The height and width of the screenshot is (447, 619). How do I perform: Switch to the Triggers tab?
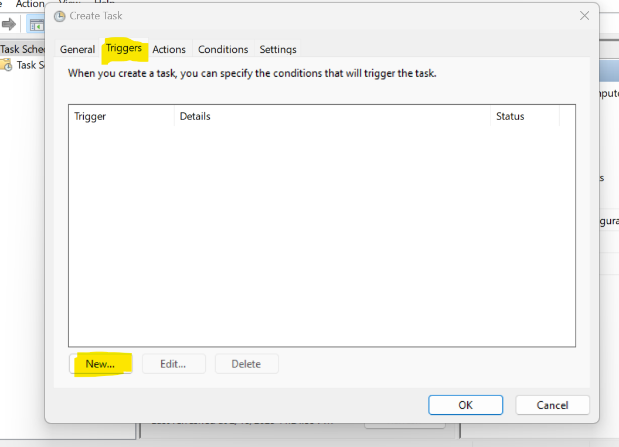coord(124,48)
